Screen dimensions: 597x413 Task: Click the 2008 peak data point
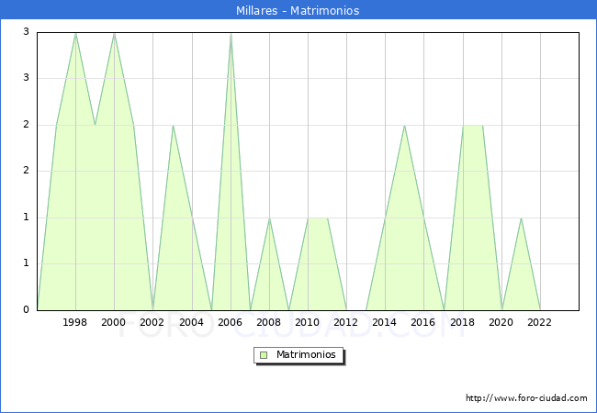click(x=269, y=218)
